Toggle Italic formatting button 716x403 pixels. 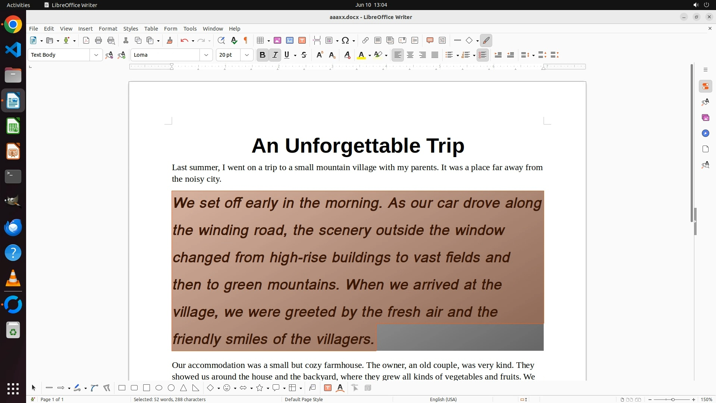pyautogui.click(x=275, y=55)
